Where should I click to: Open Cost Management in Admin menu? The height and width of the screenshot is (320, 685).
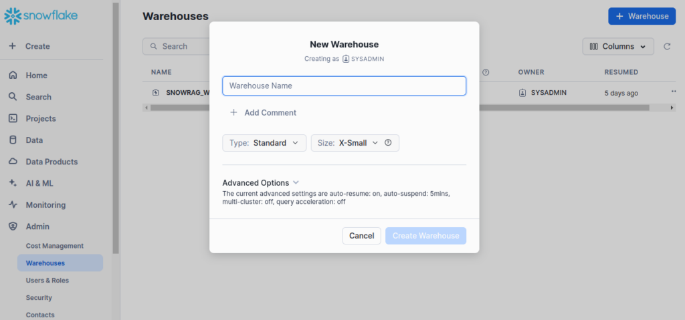tap(55, 246)
